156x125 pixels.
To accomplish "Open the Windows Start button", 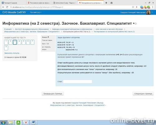I will click(x=3, y=122).
